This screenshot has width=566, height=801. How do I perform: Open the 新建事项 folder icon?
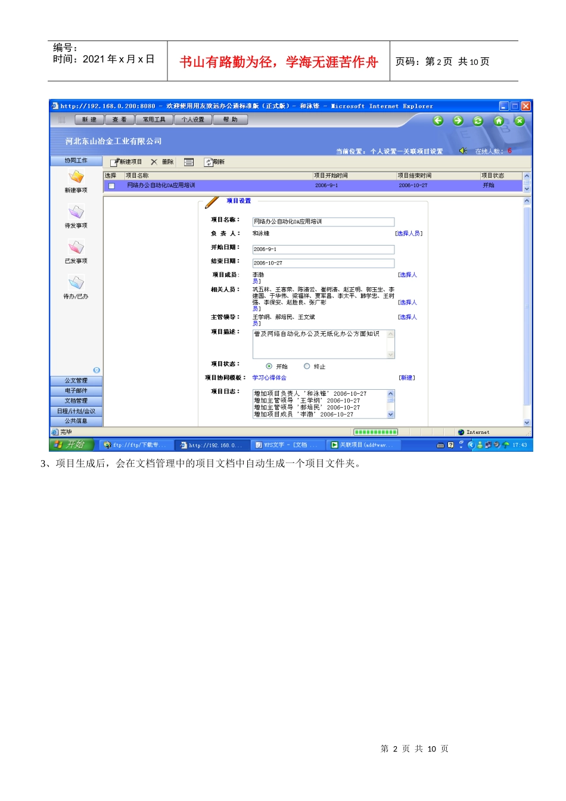point(76,177)
